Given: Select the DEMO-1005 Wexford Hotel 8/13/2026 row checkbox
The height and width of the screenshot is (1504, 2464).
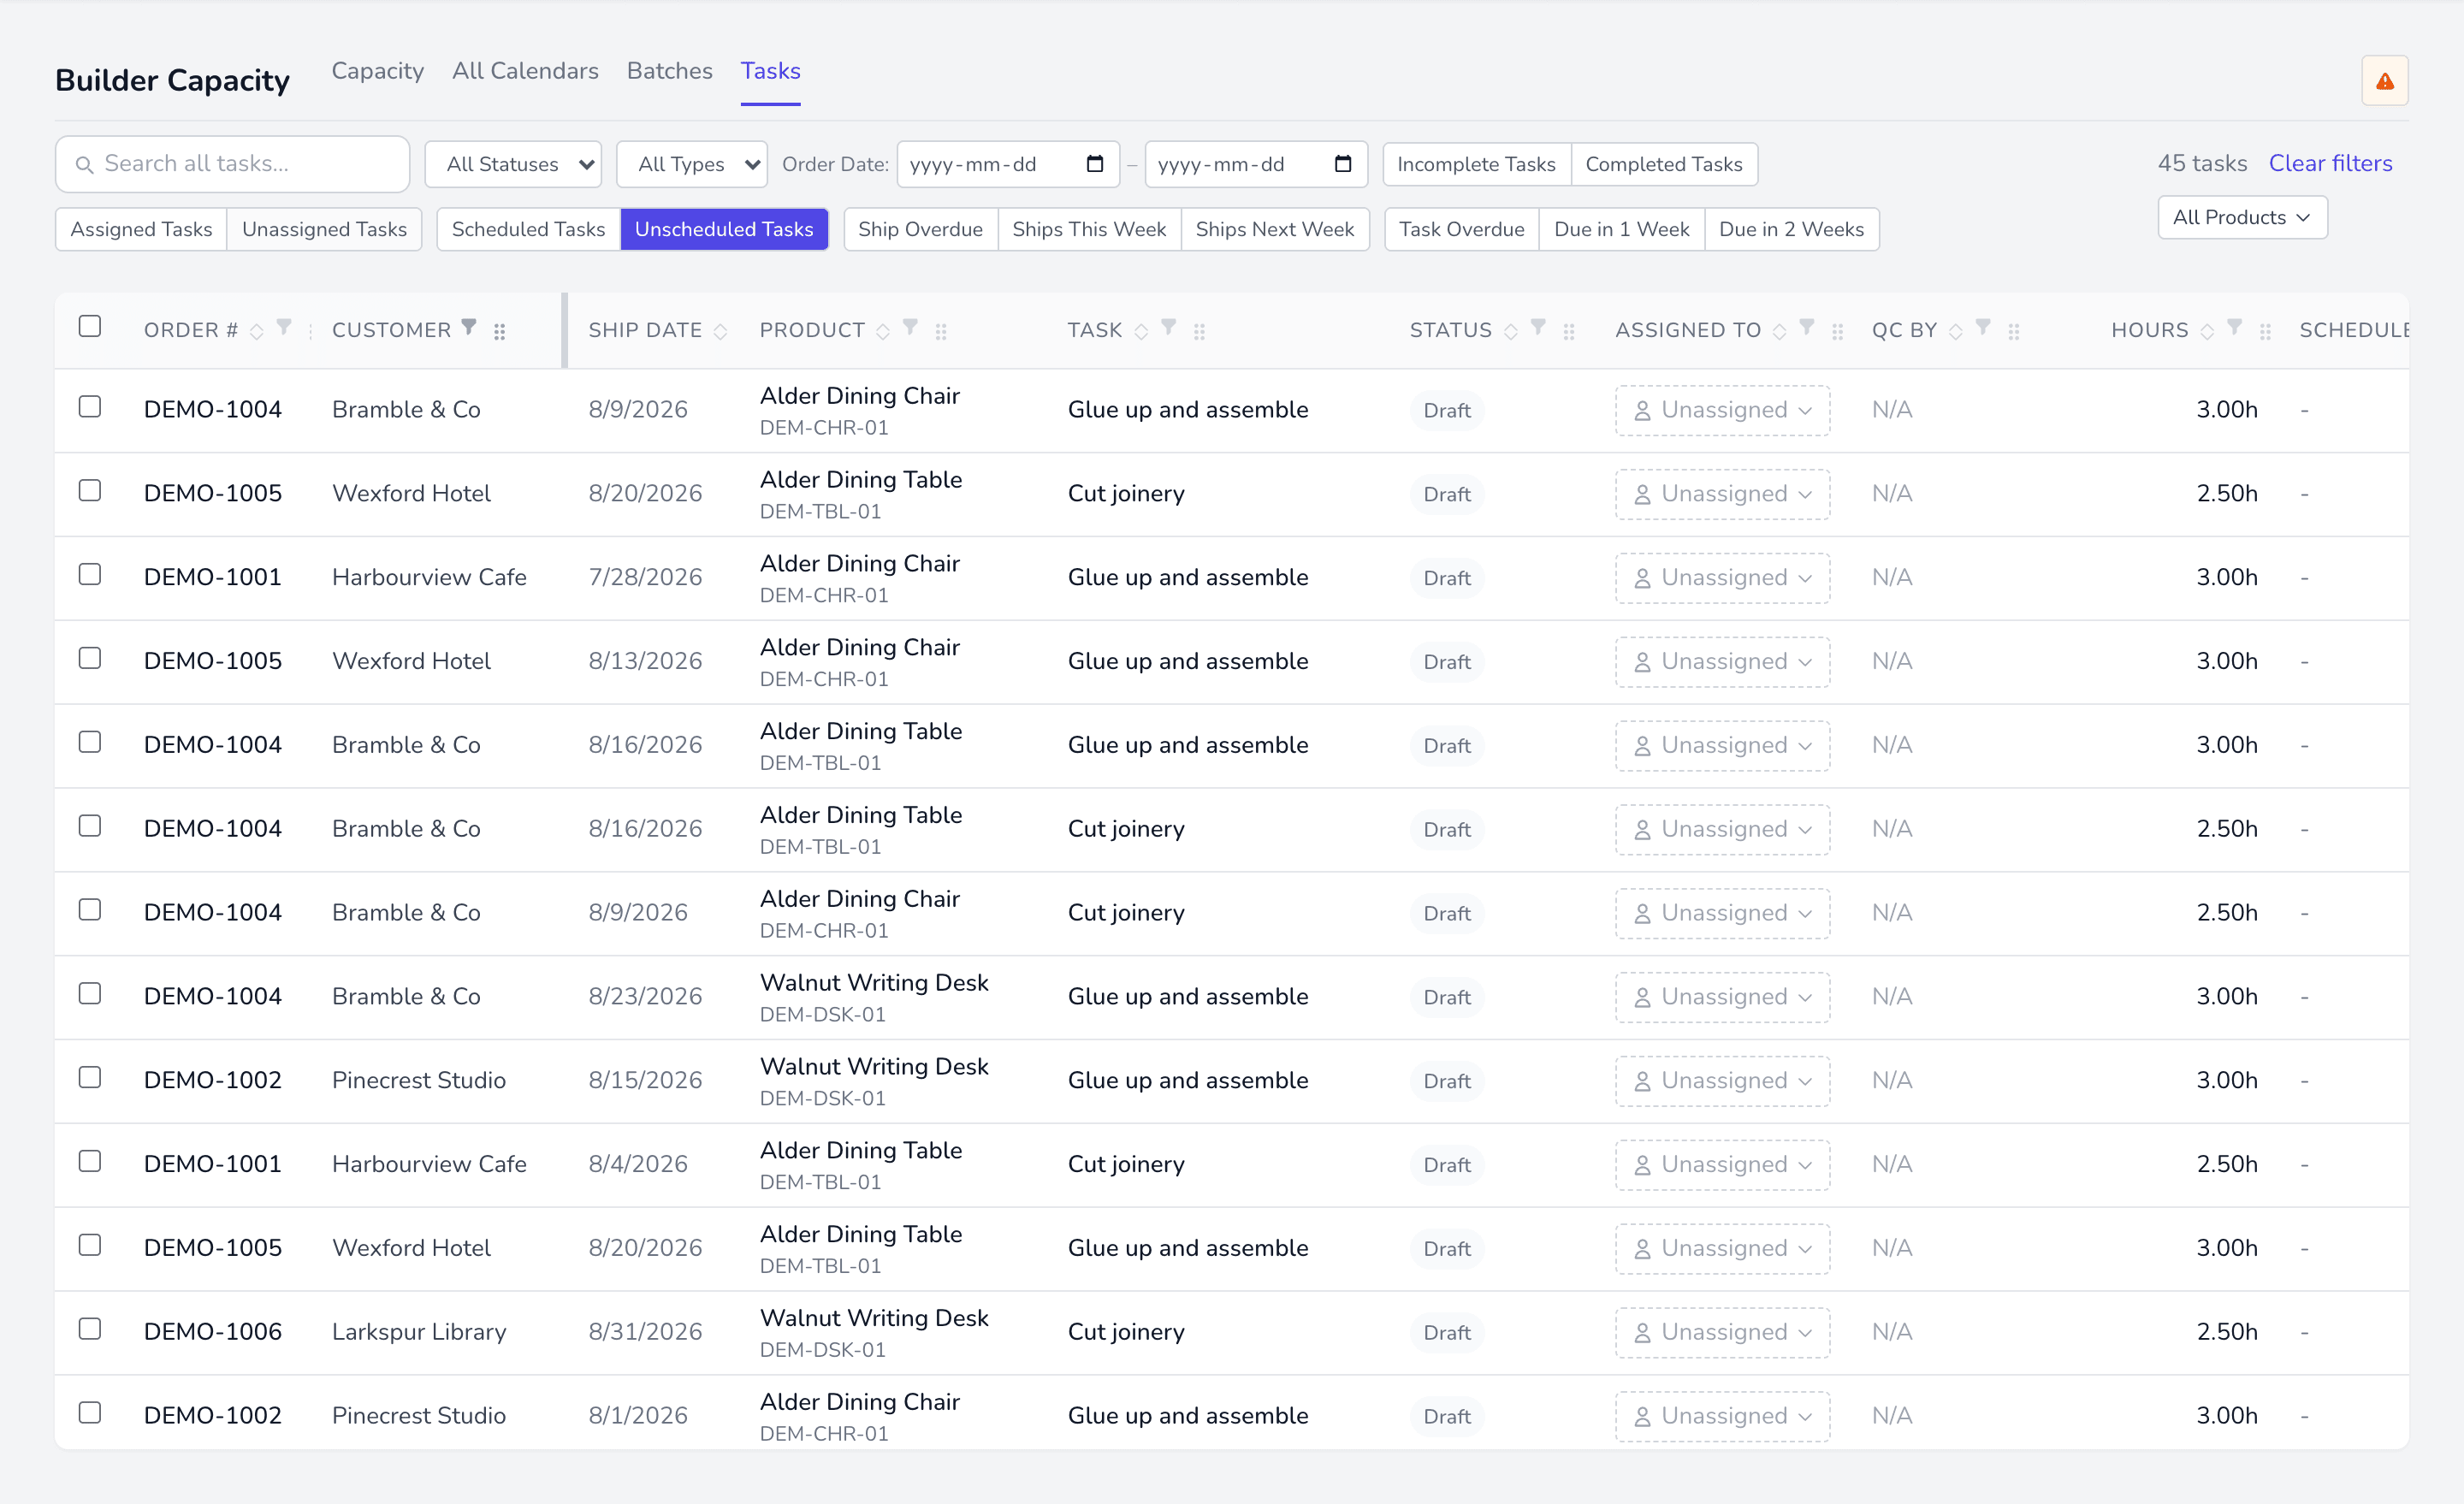Looking at the screenshot, I should click(90, 659).
